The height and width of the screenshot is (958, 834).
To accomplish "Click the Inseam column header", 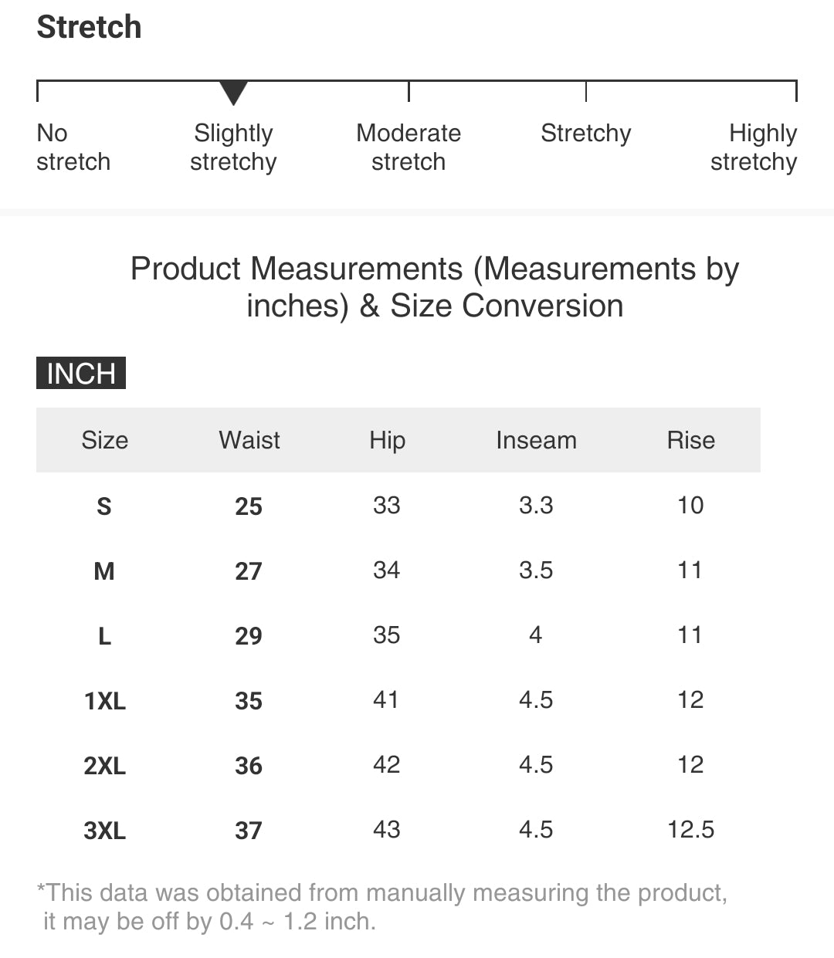I will point(536,440).
